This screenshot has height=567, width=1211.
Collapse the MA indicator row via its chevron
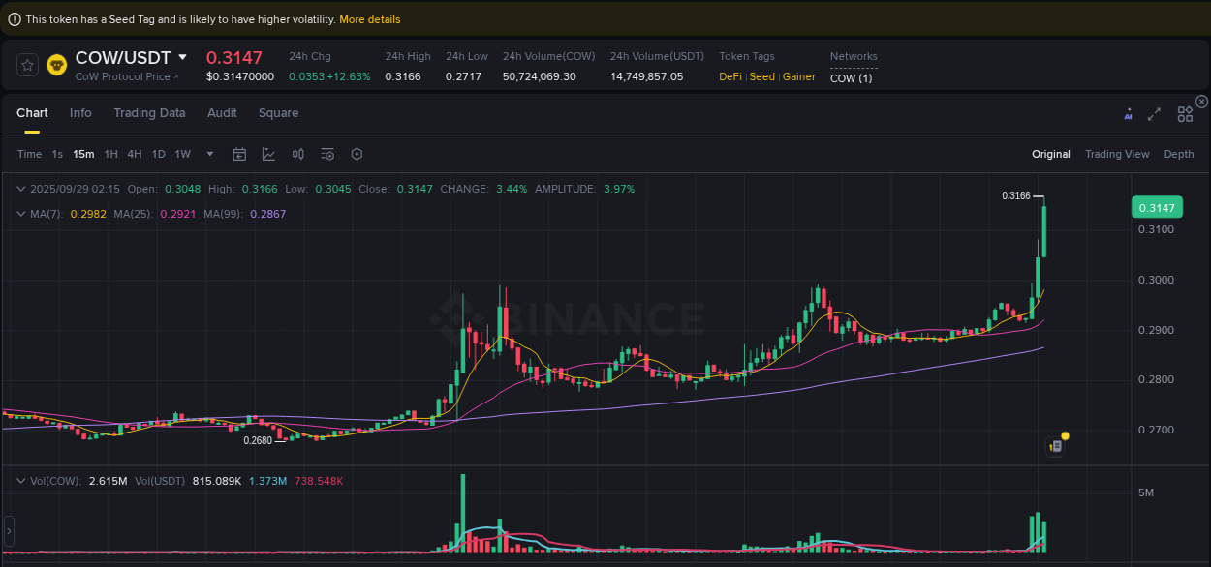point(21,213)
